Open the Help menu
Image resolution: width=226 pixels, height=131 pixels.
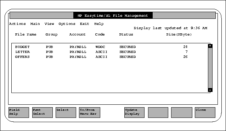(x=99, y=24)
